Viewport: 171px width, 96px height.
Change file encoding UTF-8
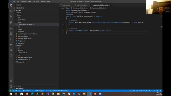tap(145, 91)
